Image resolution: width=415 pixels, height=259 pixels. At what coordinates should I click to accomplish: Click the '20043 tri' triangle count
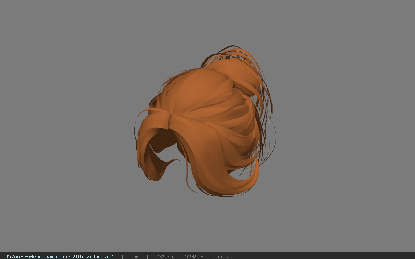click(195, 257)
